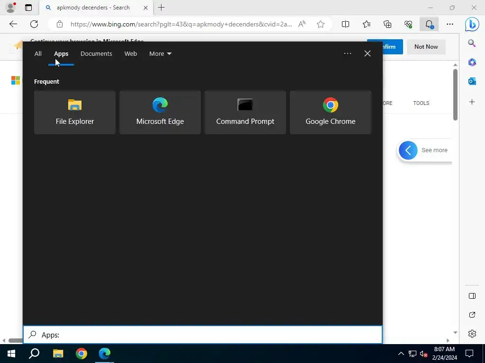Open Edge tab actions menu

(28, 8)
